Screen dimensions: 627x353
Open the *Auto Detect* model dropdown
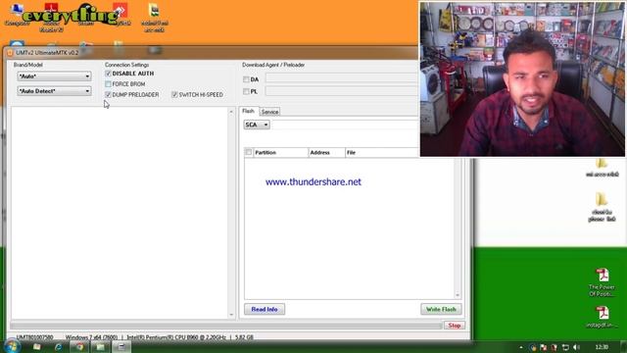pyautogui.click(x=54, y=91)
